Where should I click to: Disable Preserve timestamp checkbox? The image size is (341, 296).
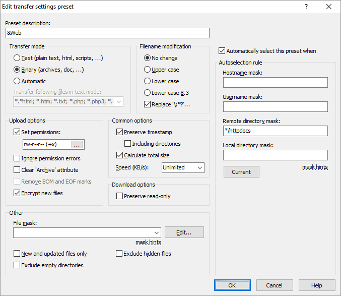click(119, 132)
